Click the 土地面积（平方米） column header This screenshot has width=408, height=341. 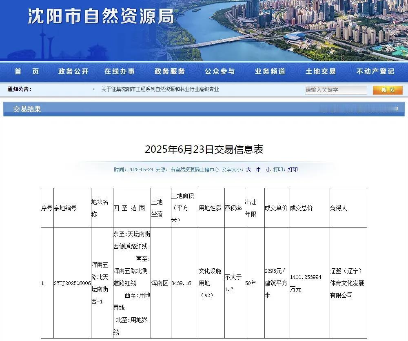tap(184, 208)
